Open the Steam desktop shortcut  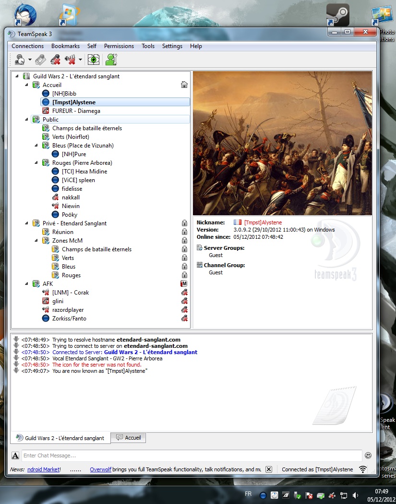pyautogui.click(x=337, y=15)
